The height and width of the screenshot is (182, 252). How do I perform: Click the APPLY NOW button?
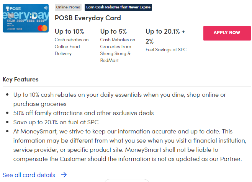(x=227, y=33)
